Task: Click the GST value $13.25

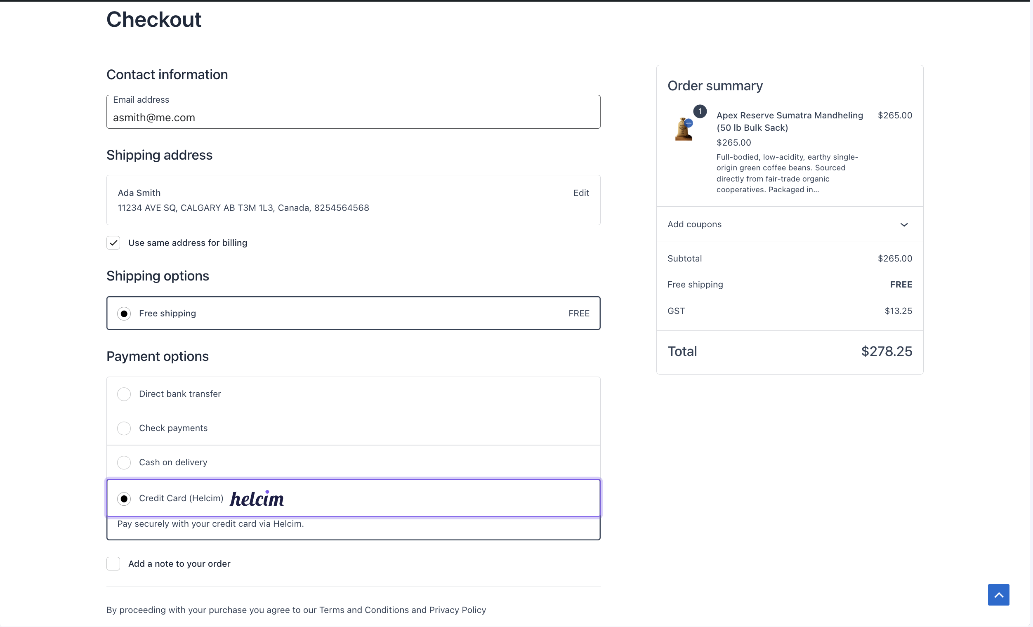Action: [898, 311]
